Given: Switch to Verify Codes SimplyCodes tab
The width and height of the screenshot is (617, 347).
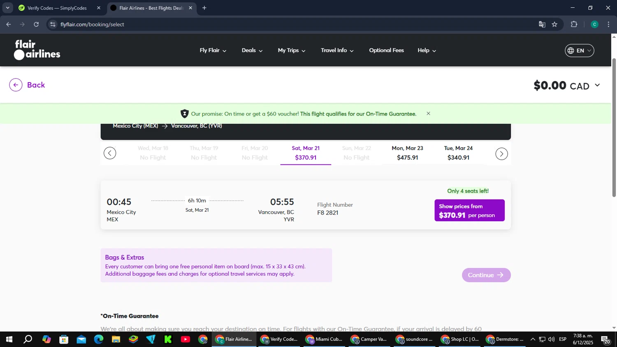Looking at the screenshot, I should pyautogui.click(x=60, y=8).
